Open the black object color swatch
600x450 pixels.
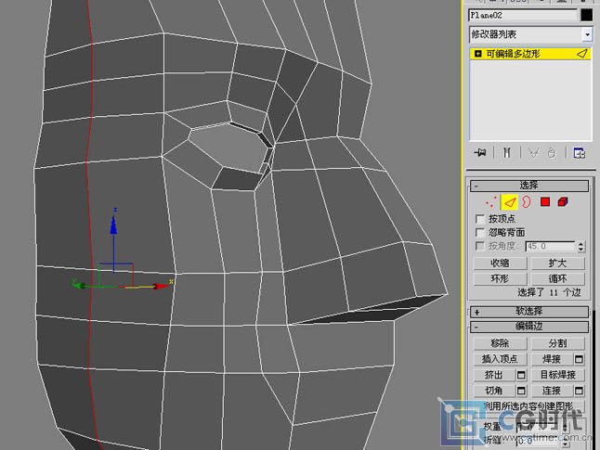pos(586,15)
